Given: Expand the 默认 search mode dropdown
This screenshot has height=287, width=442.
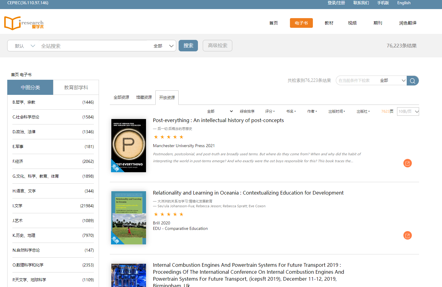Looking at the screenshot, I should 25,46.
